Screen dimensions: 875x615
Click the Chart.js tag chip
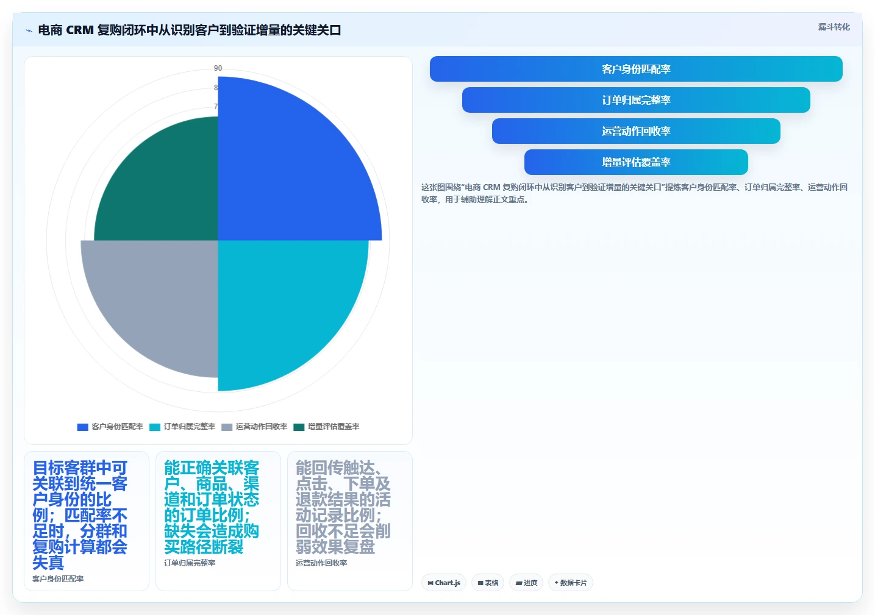[444, 583]
